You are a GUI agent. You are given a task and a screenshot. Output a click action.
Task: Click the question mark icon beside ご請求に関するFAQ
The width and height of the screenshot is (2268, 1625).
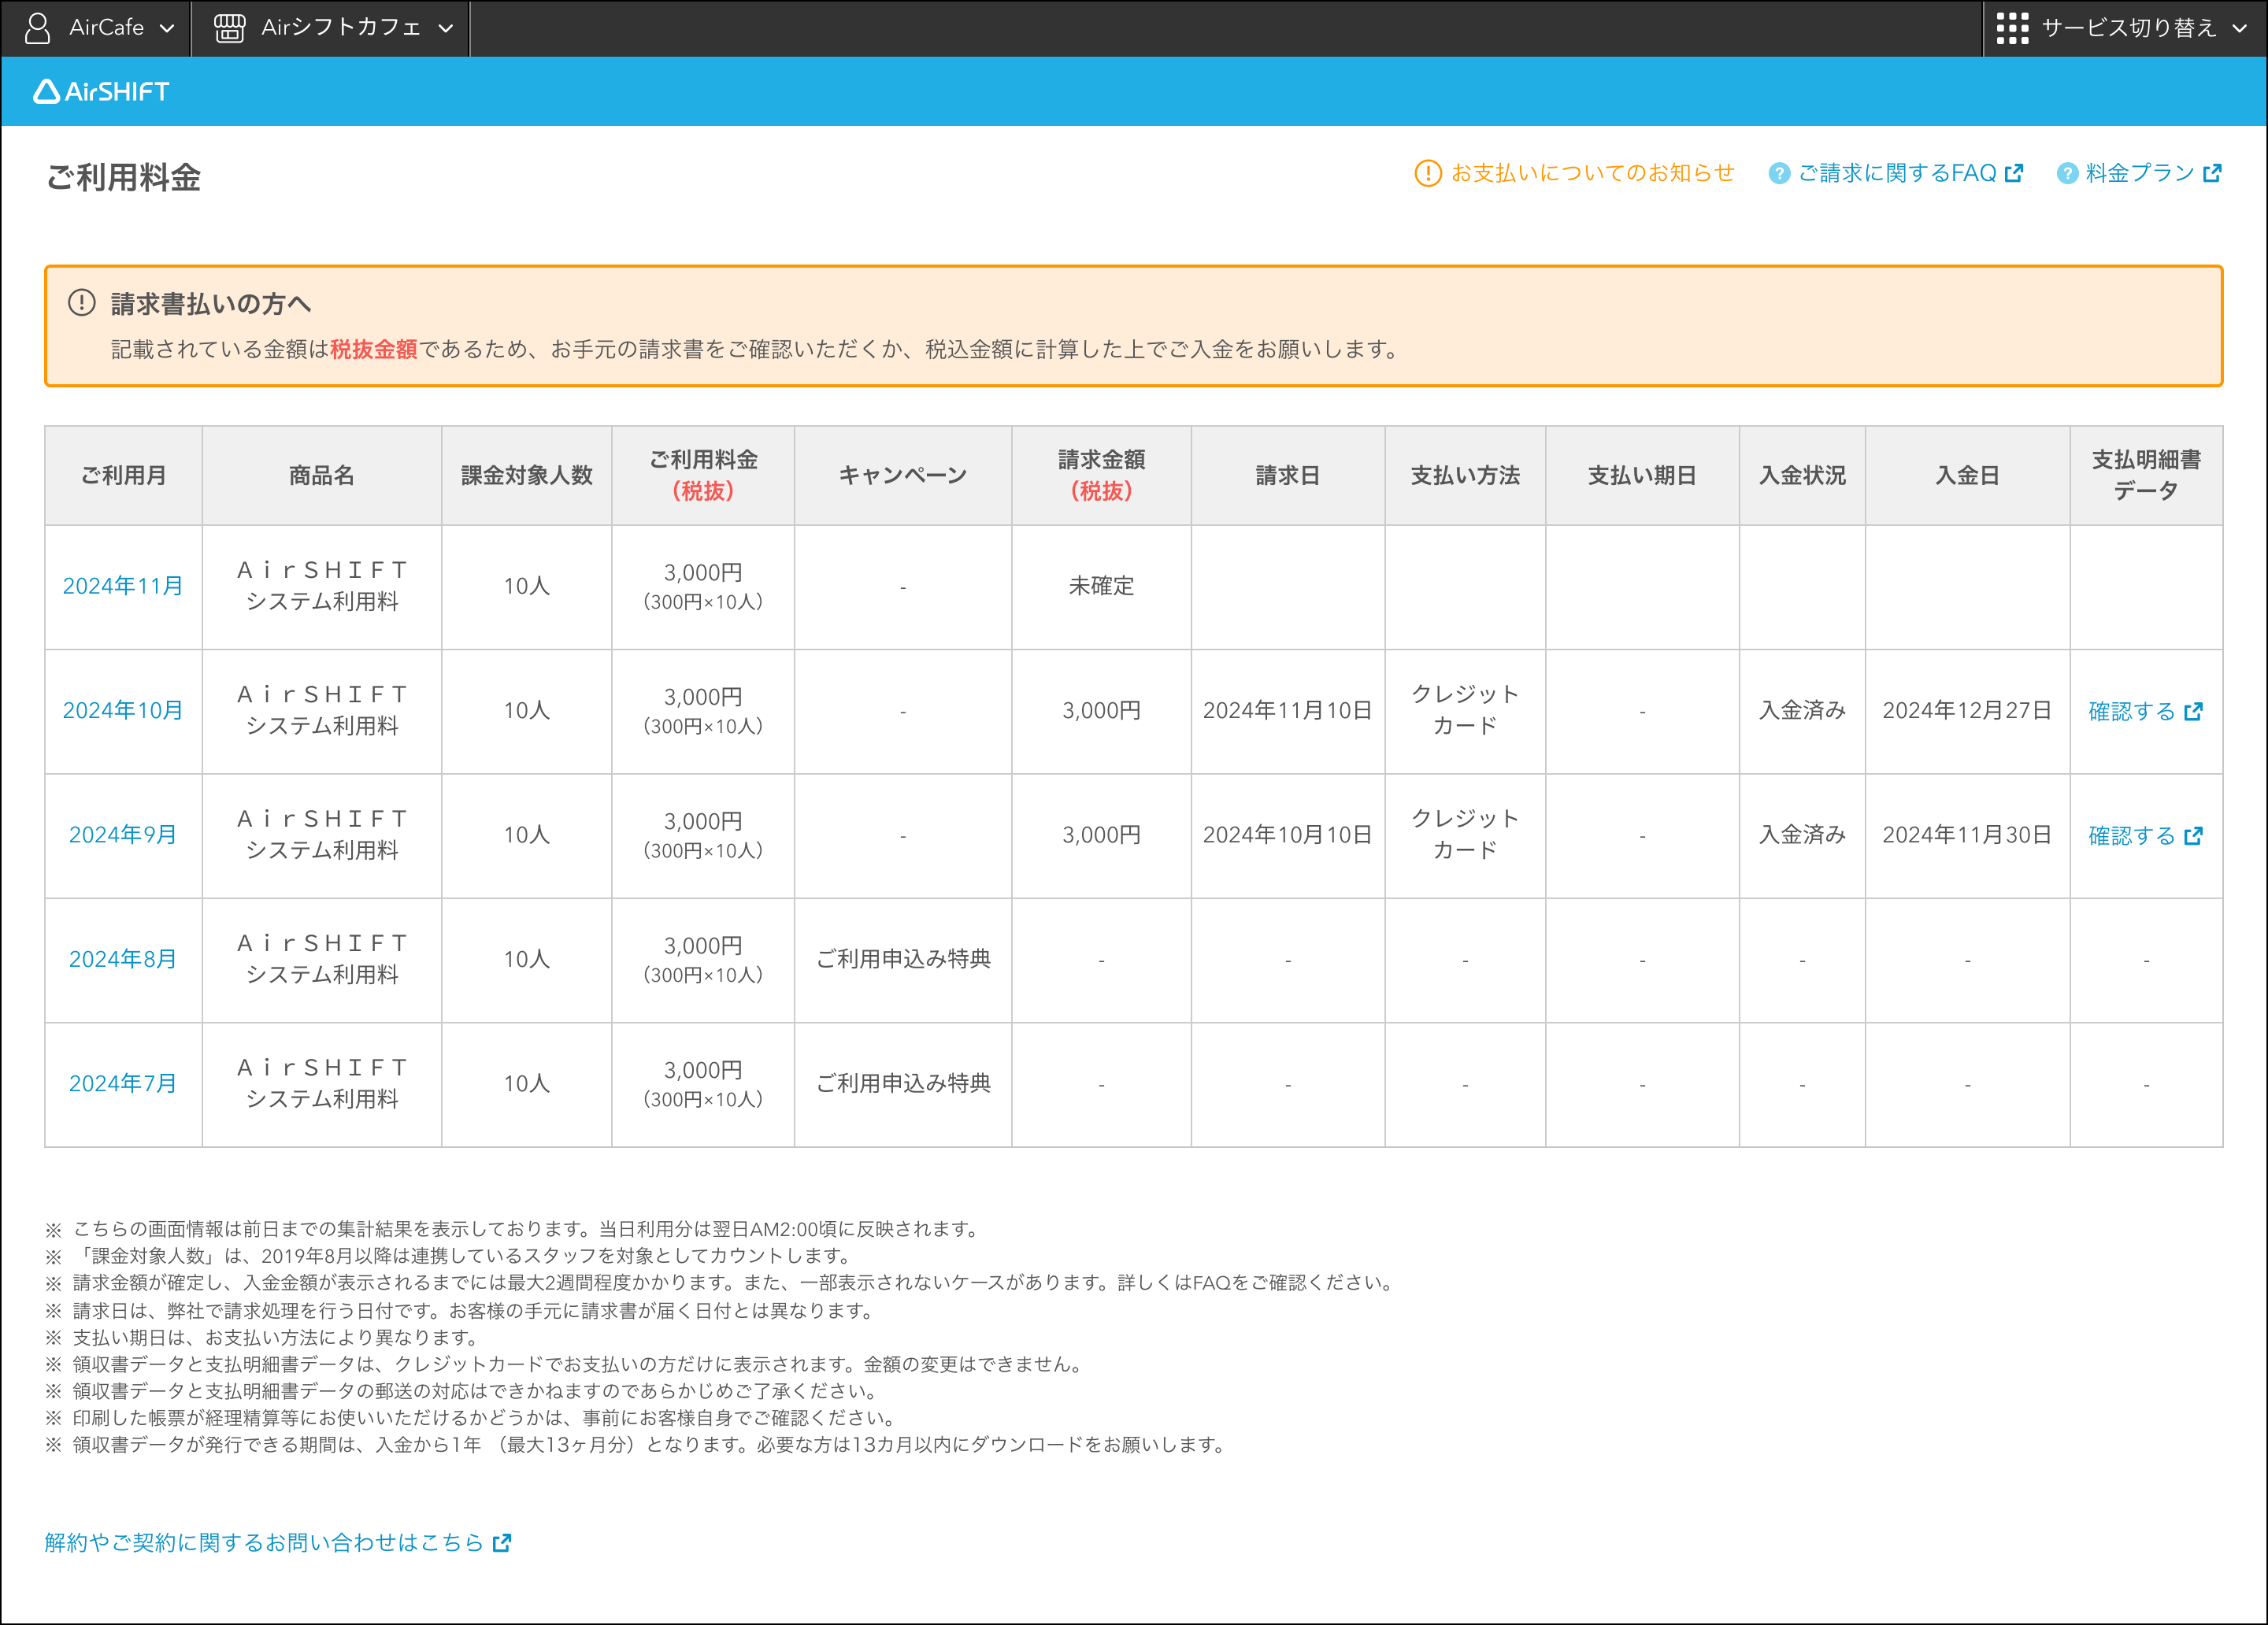(1779, 173)
